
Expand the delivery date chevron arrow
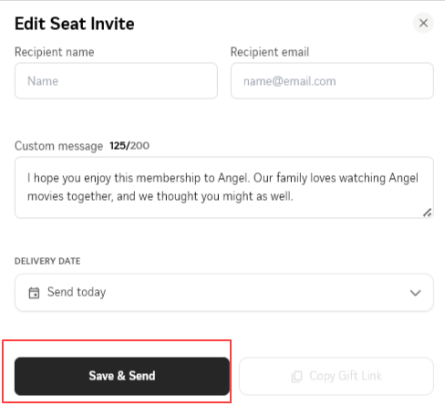(415, 293)
